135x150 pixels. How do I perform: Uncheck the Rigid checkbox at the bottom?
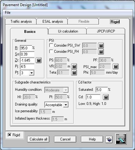pyautogui.click(x=9, y=135)
